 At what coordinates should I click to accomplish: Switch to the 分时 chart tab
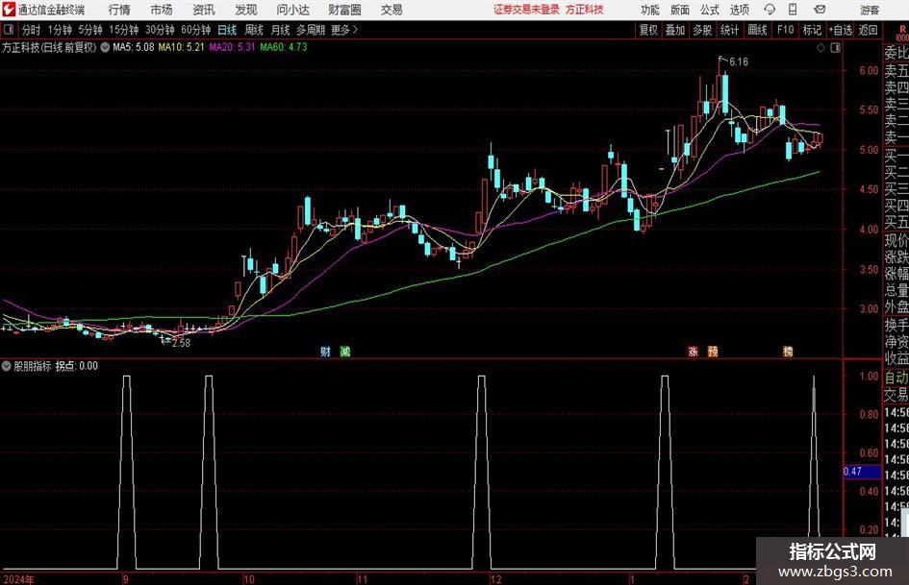[x=32, y=30]
